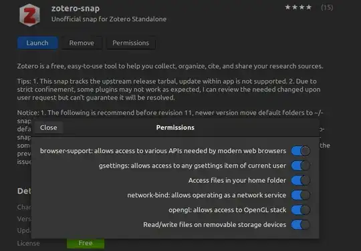Image resolution: width=361 pixels, height=251 pixels.
Task: Click 'Unofficial snap for Zotero Standalone' subtitle
Action: coord(109,19)
